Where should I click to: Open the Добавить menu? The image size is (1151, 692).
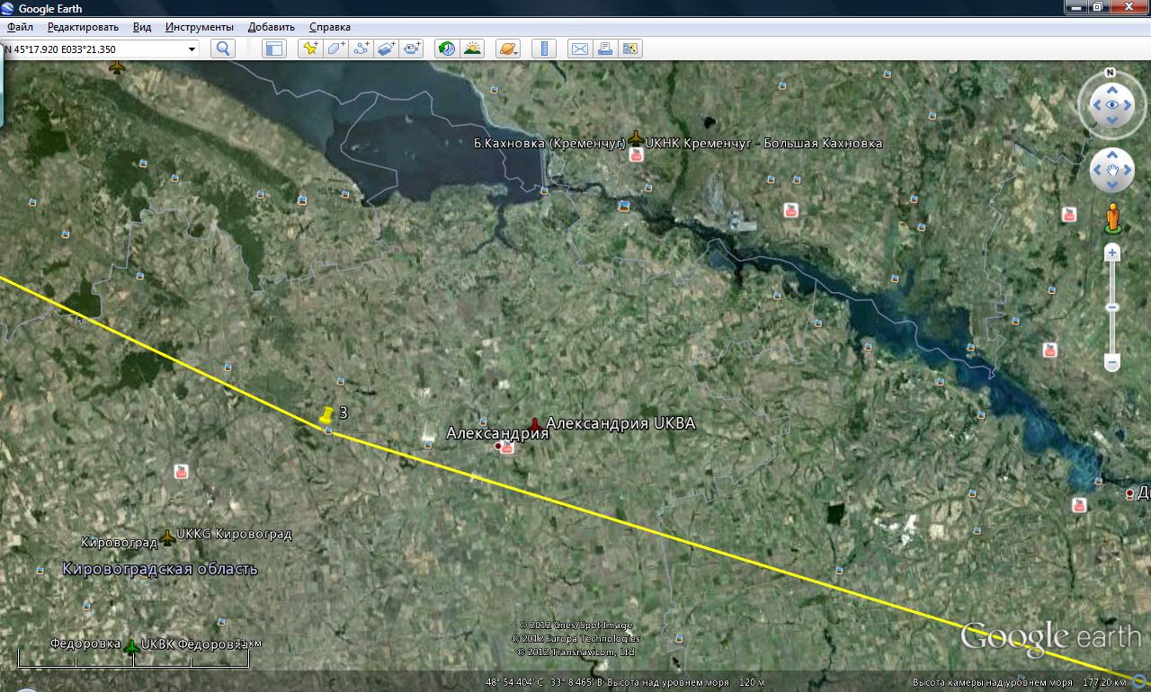point(272,27)
